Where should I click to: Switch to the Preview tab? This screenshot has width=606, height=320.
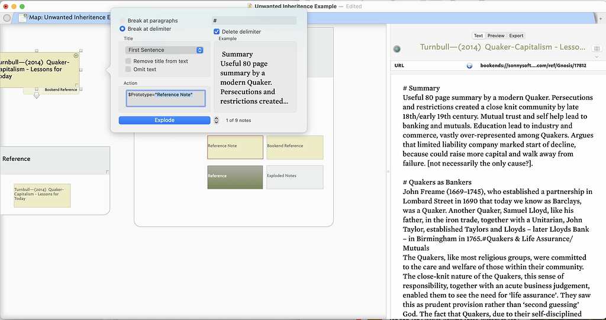[496, 35]
